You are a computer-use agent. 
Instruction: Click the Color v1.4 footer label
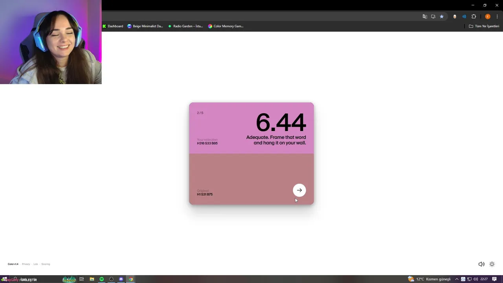click(x=13, y=264)
